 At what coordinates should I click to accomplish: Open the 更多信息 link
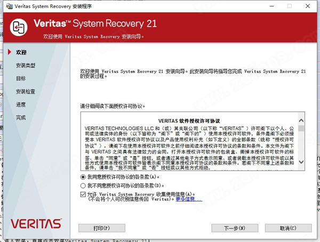(189, 199)
